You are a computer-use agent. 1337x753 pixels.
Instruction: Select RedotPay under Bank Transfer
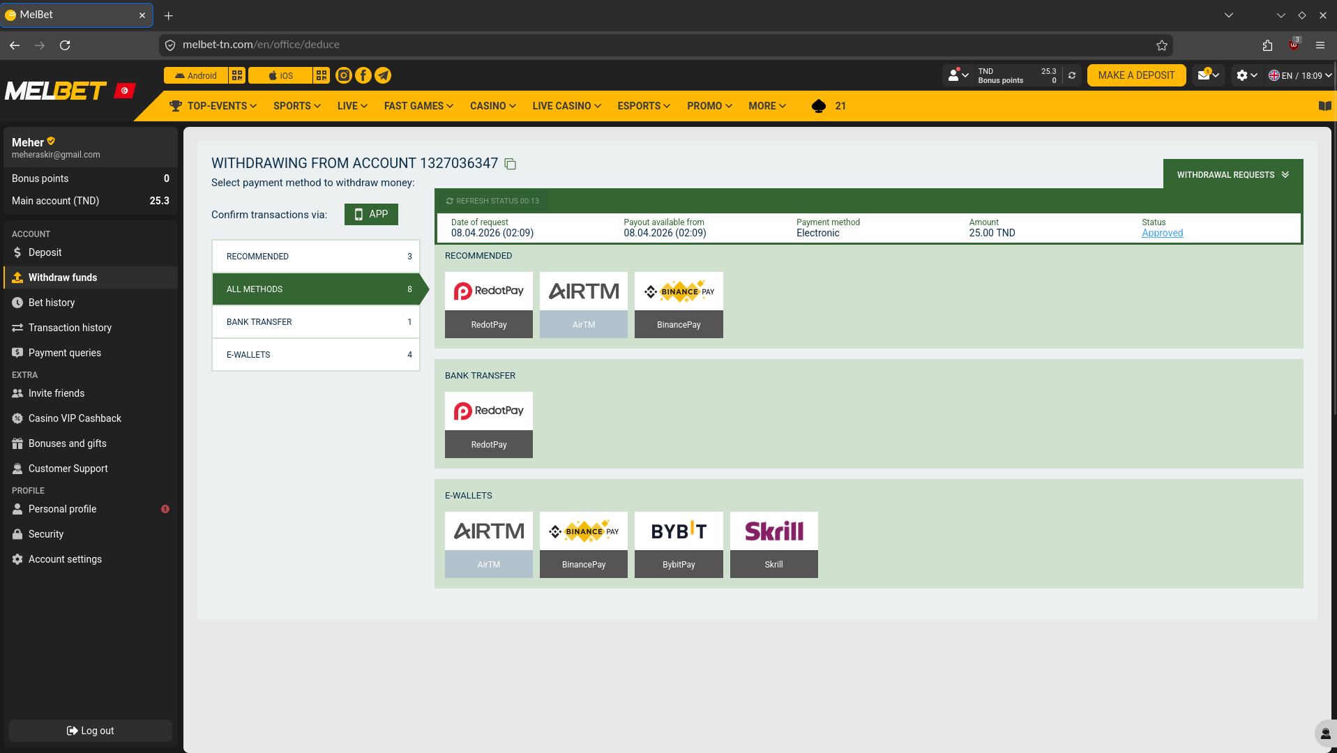489,425
